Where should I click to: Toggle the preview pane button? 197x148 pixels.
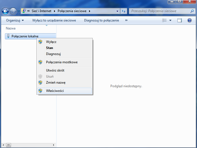180,20
